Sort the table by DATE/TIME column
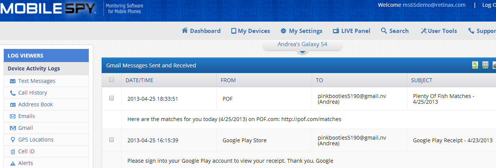496x168 pixels. click(140, 80)
